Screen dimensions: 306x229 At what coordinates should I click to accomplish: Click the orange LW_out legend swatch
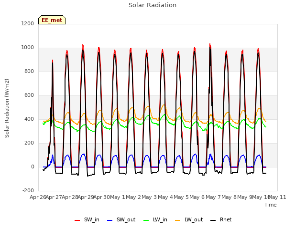coord(178,220)
